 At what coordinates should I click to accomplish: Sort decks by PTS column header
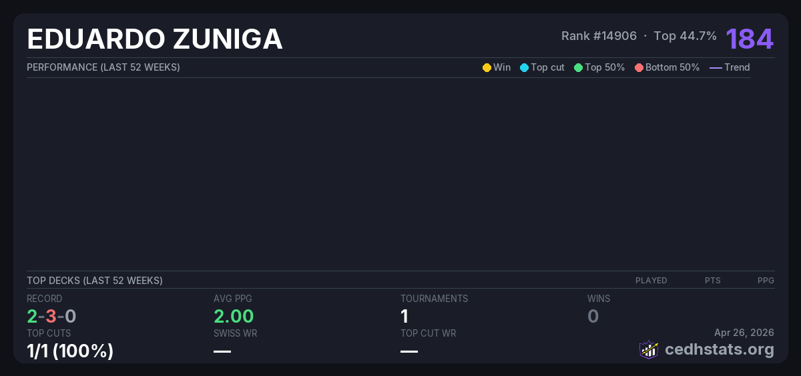712,281
